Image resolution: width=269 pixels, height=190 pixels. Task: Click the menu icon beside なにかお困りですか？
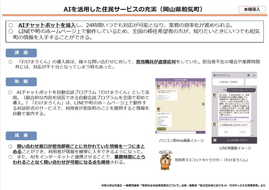[x=215, y=140]
